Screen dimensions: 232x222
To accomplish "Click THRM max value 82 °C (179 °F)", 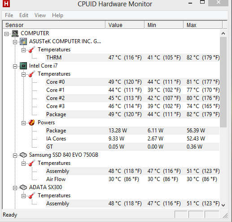I will point(203,58).
